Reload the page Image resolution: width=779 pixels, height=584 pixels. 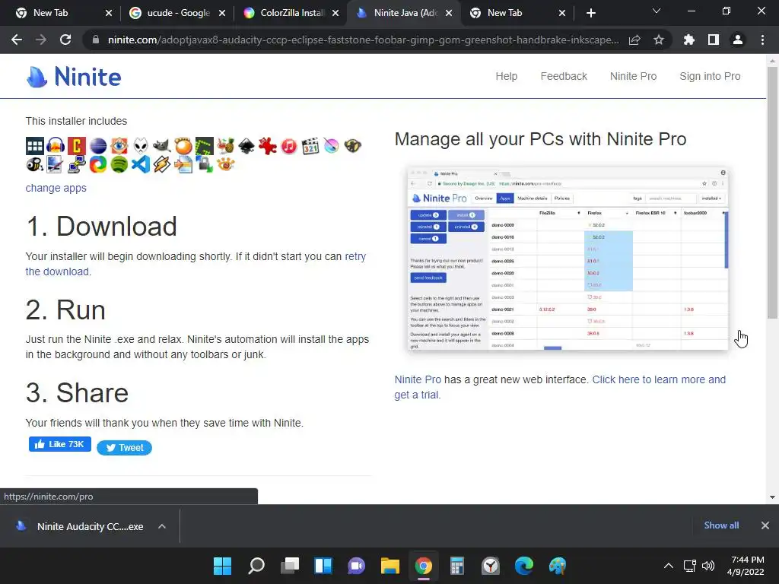pyautogui.click(x=65, y=40)
